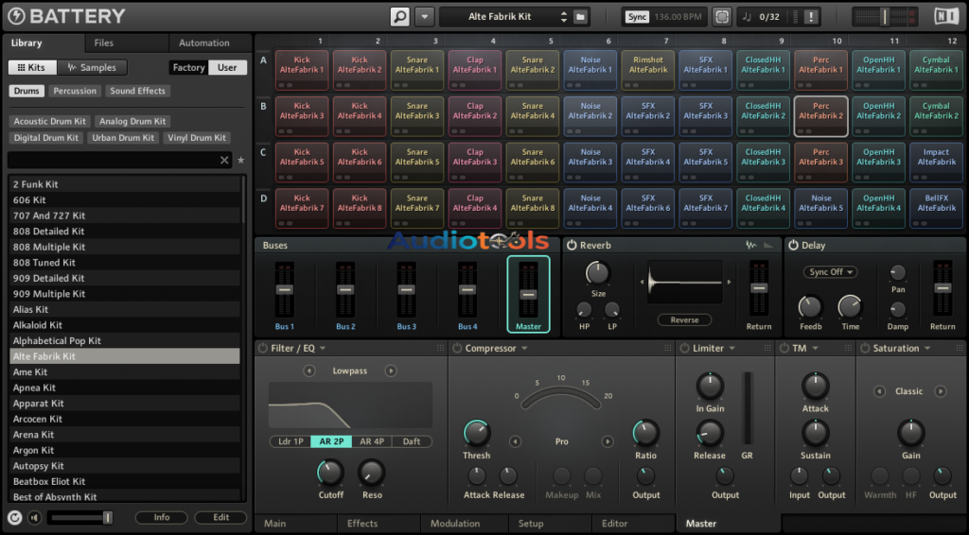969x535 pixels.
Task: Click the Edit button in the browser
Action: coord(221,518)
